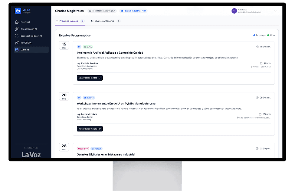The width and height of the screenshot is (295, 191).
Task: Click the TechManufacturing SA company badge
Action: point(102,11)
